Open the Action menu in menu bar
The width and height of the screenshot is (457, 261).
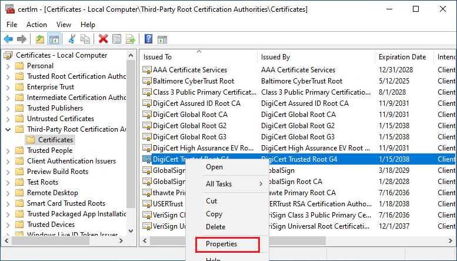36,25
